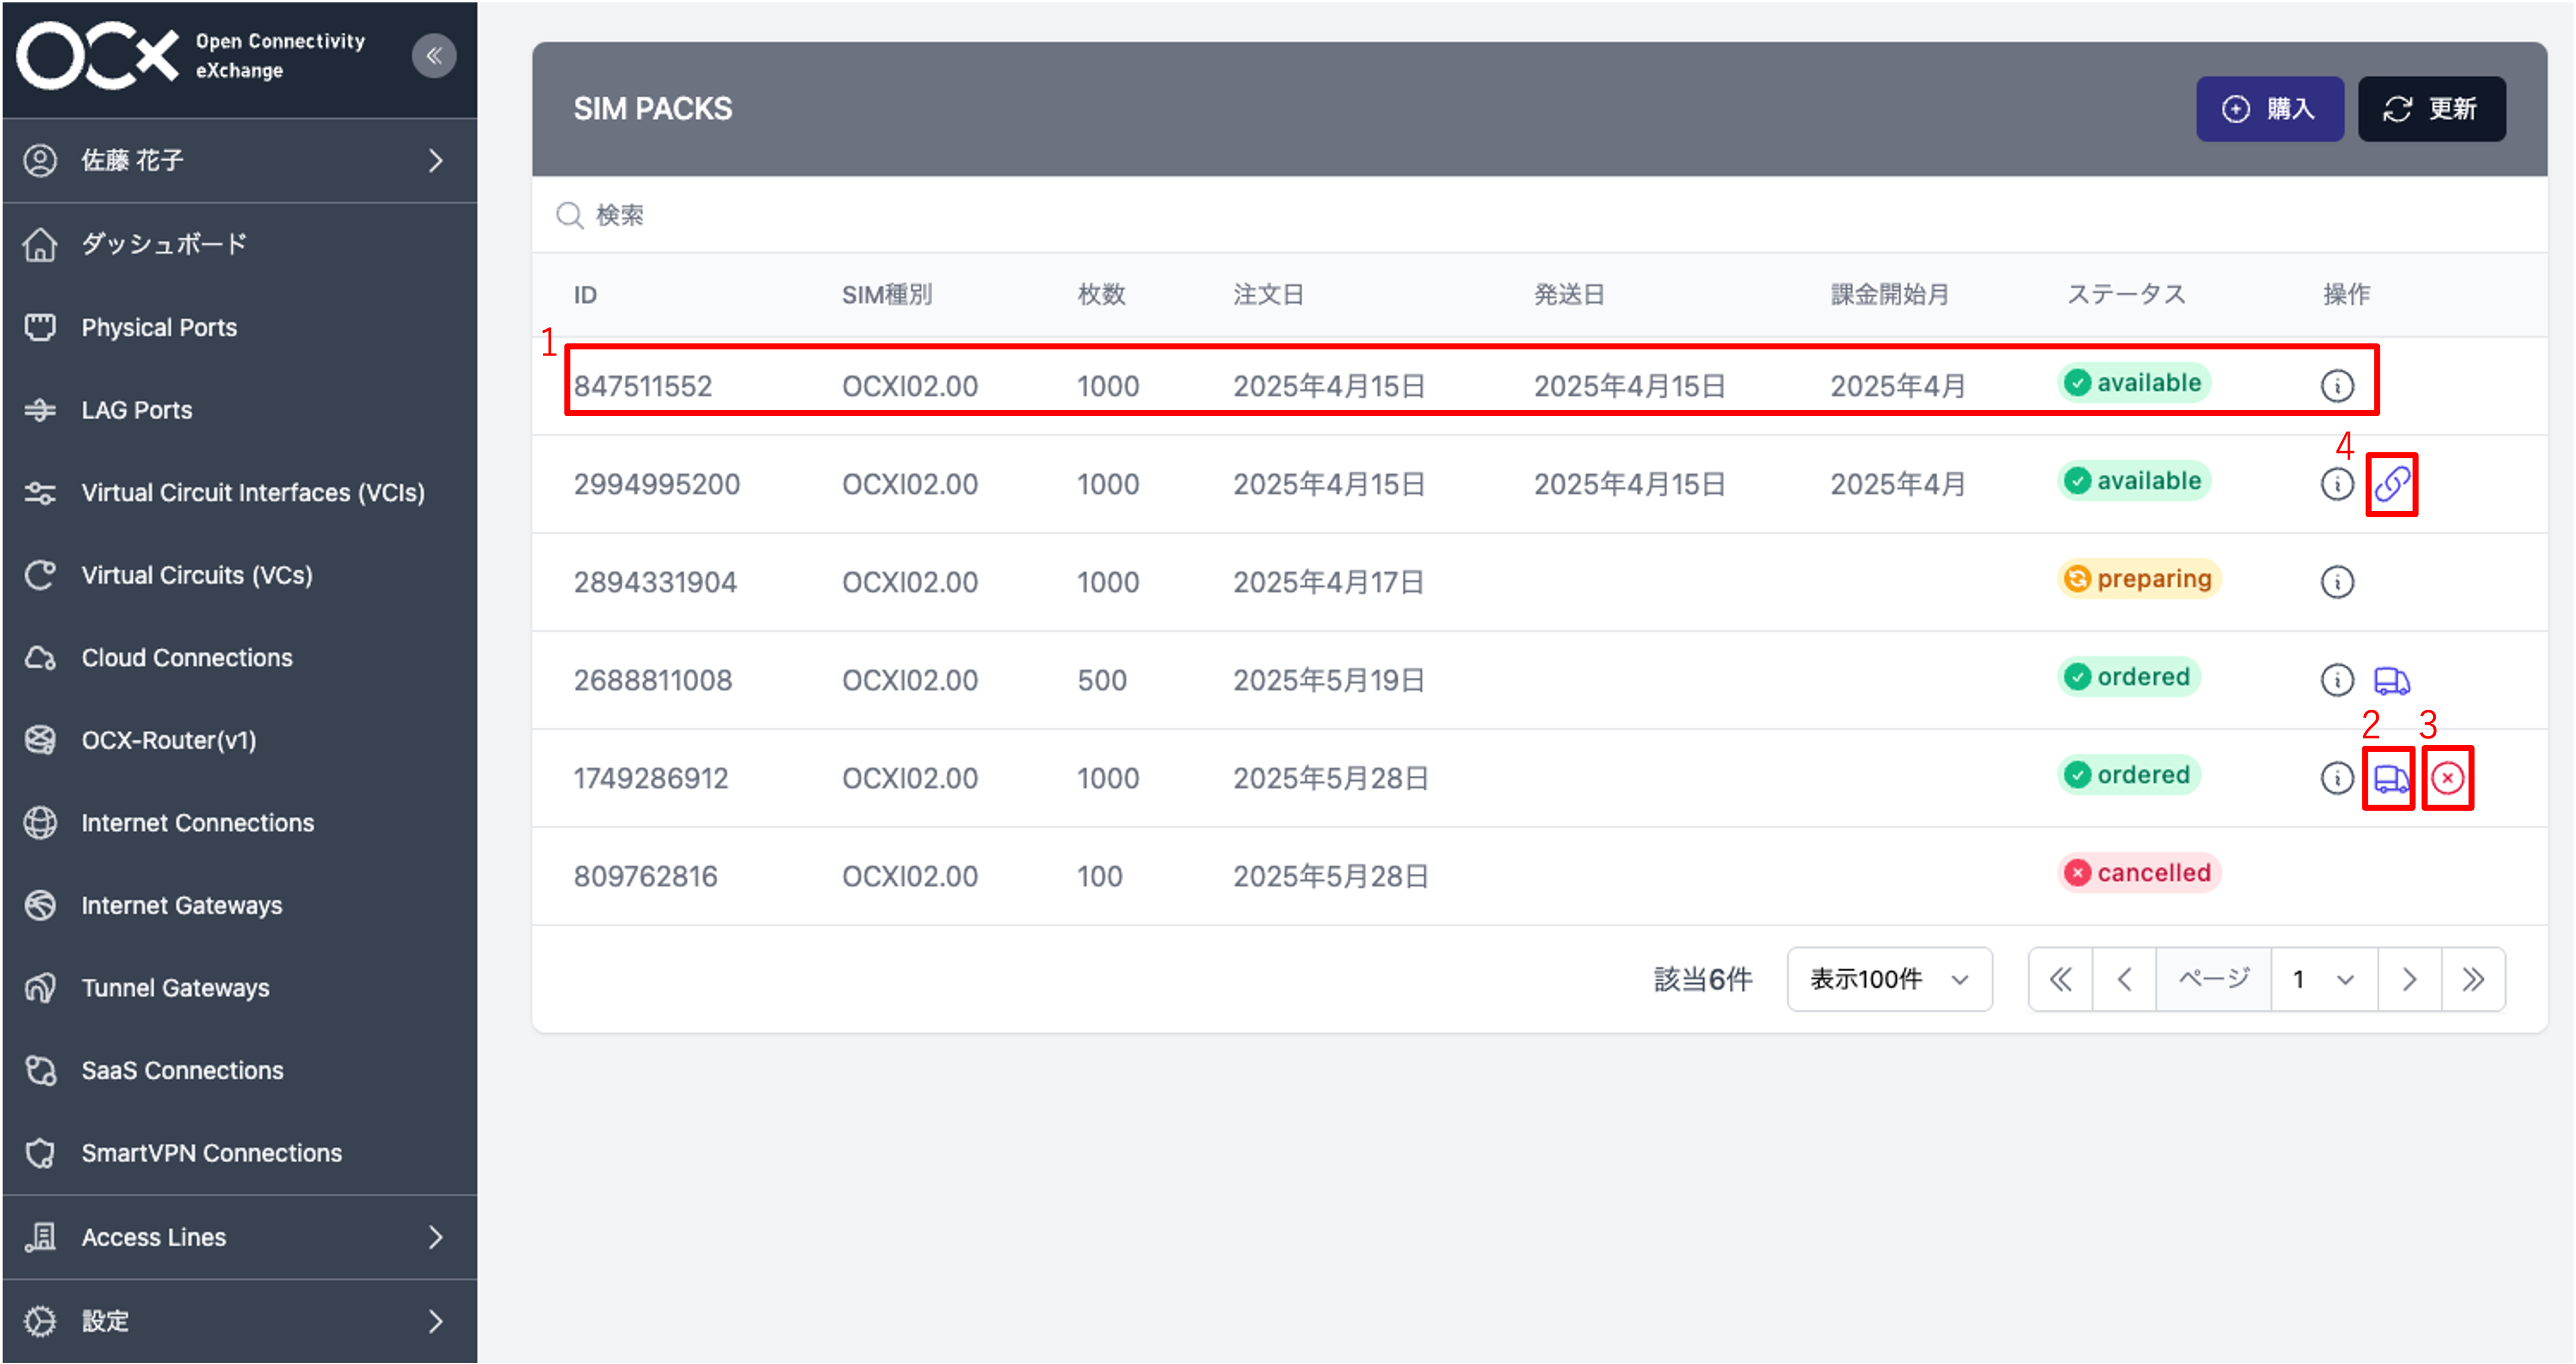Expand the page number selector
2576x1364 pixels.
(2322, 978)
